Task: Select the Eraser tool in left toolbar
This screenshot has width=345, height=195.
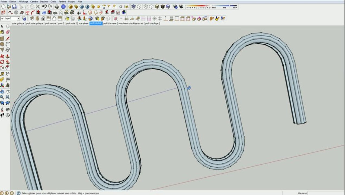Action: tap(8, 32)
